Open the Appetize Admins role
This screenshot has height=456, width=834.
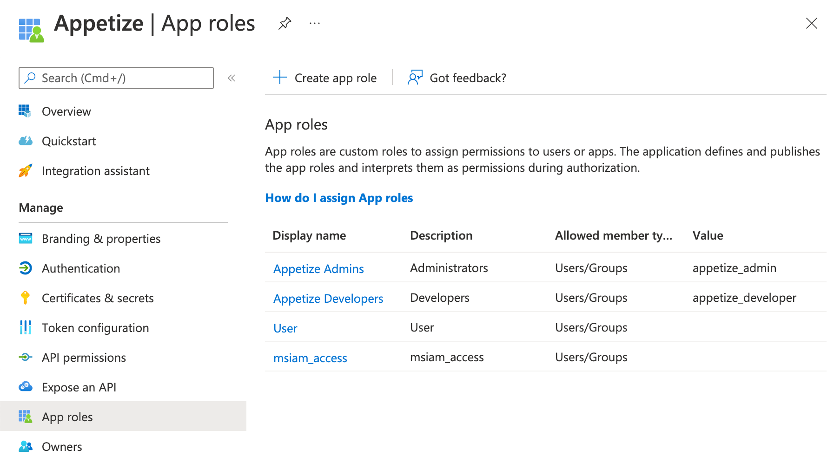(x=318, y=269)
